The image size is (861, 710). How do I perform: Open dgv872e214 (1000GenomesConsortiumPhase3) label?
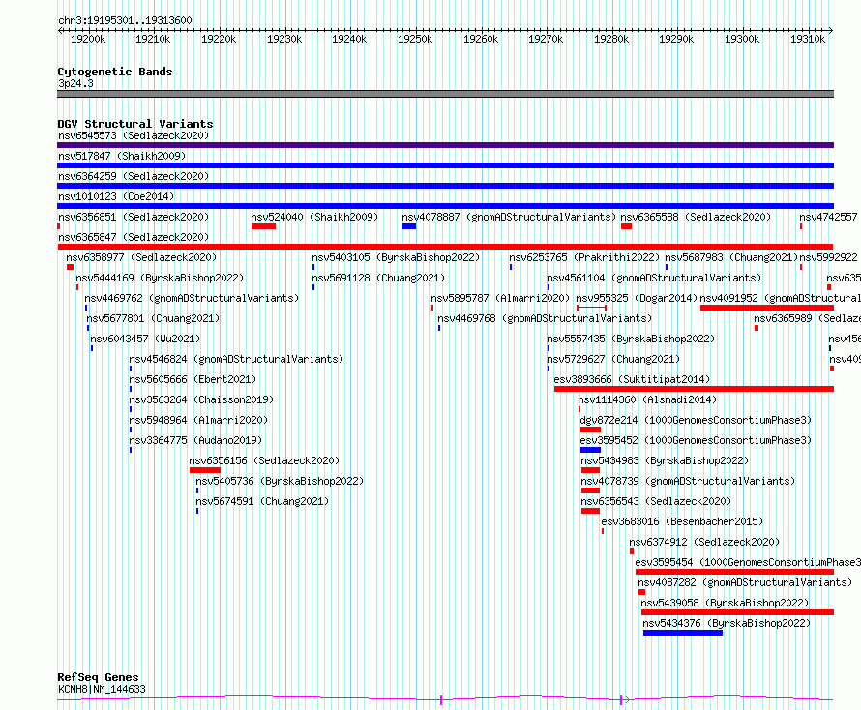click(x=696, y=420)
